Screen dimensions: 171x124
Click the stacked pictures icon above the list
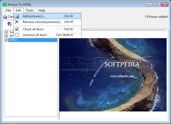9,24
